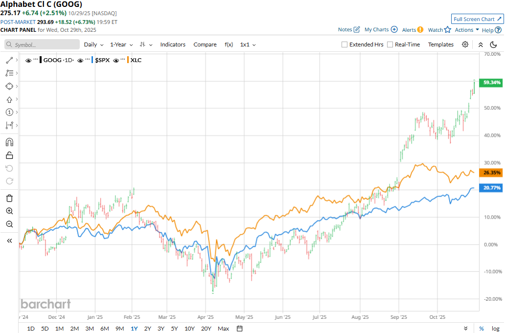This screenshot has height=333, width=505.
Task: Zoom out using the magnifier minus icon
Action: pos(9,224)
